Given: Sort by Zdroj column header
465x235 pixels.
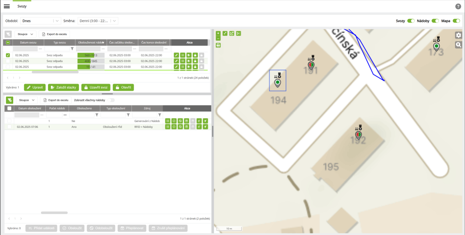Looking at the screenshot, I should (147, 108).
